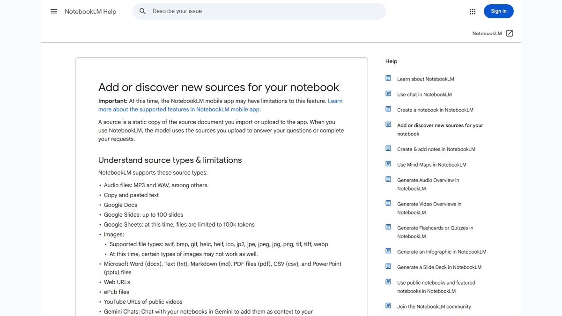Click the Help sidebar heading
The height and width of the screenshot is (316, 562).
click(x=391, y=61)
